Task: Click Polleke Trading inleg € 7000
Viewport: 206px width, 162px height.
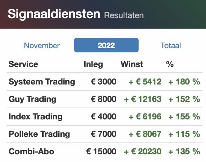Action: point(104,134)
